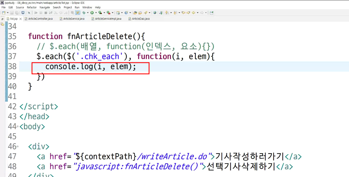Click the green Run icon

pos(92,13)
